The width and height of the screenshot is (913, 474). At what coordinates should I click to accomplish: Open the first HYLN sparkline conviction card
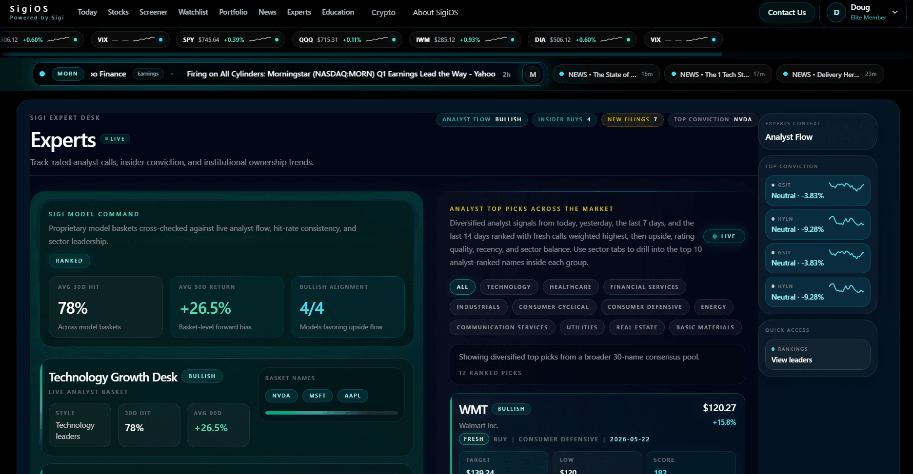817,224
